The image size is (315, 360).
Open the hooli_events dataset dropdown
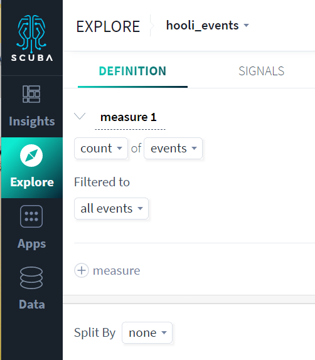(207, 25)
